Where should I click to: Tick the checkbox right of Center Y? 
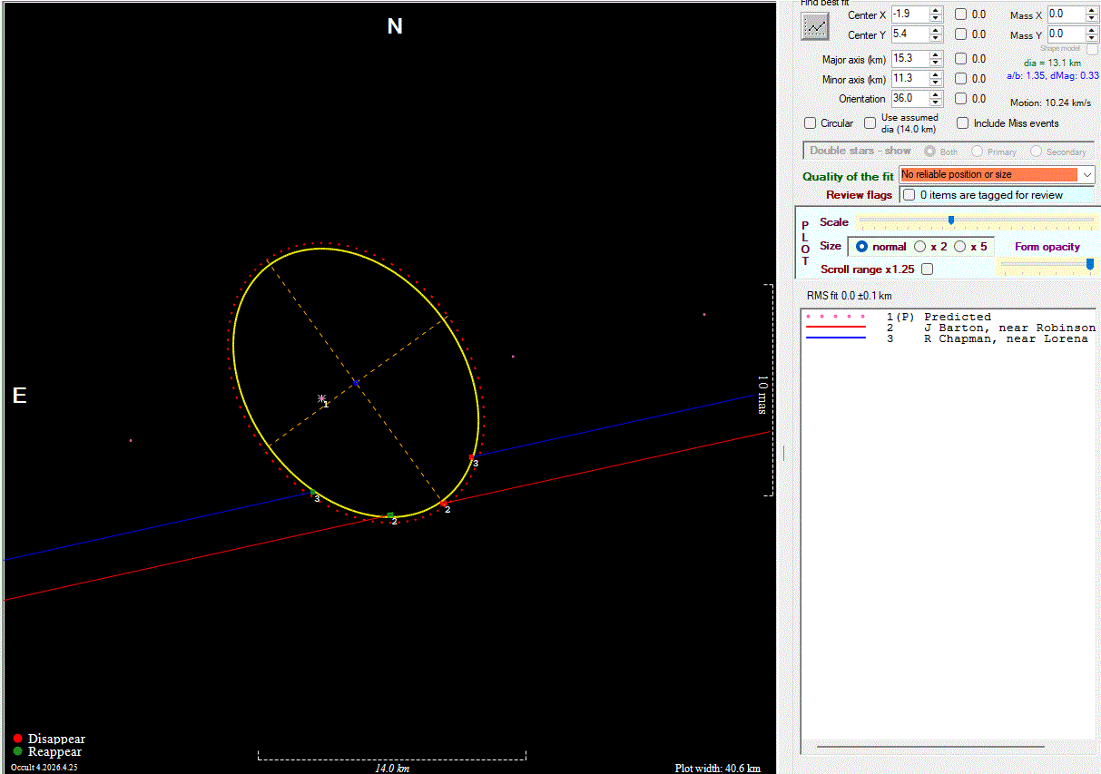pyautogui.click(x=960, y=34)
